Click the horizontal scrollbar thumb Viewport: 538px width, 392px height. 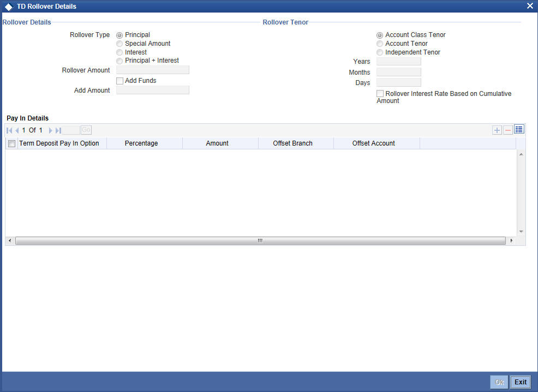(x=260, y=241)
